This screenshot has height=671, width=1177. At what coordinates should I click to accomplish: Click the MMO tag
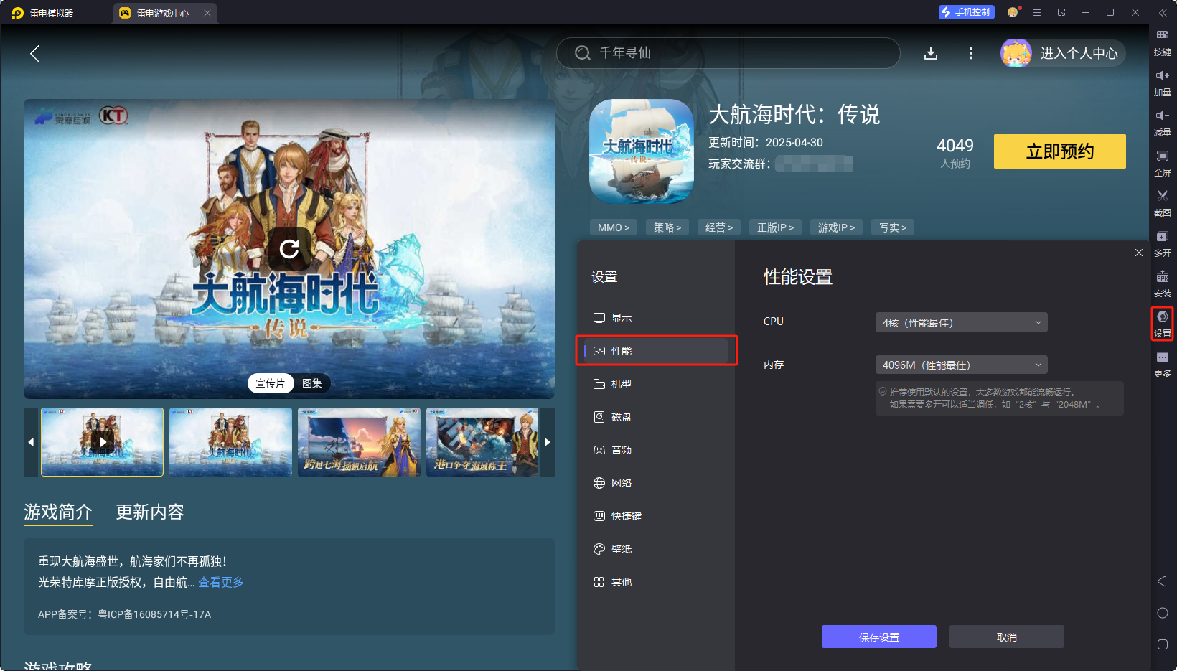pos(614,227)
